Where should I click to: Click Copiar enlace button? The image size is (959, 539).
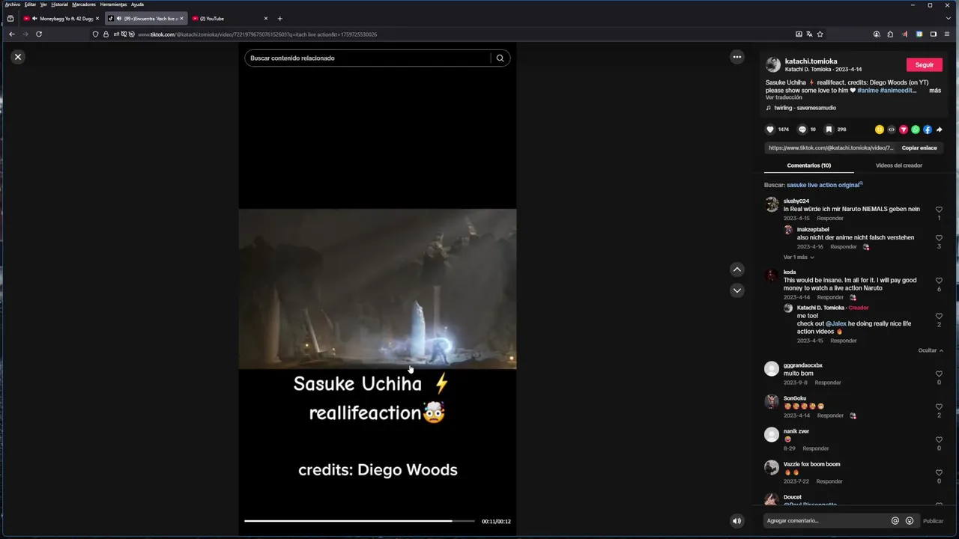[x=919, y=148]
